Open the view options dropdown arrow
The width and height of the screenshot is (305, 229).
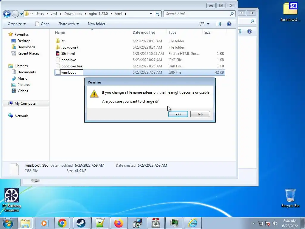(208, 24)
